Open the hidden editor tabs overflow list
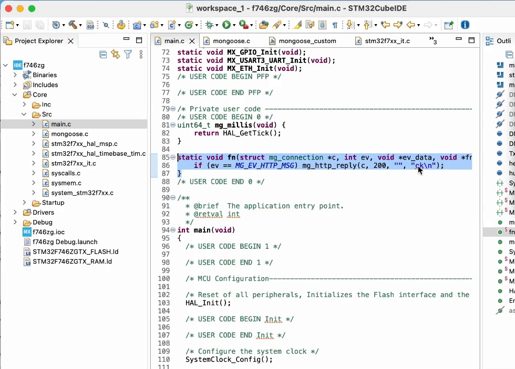Viewport: 515px width, 369px height. click(x=433, y=41)
